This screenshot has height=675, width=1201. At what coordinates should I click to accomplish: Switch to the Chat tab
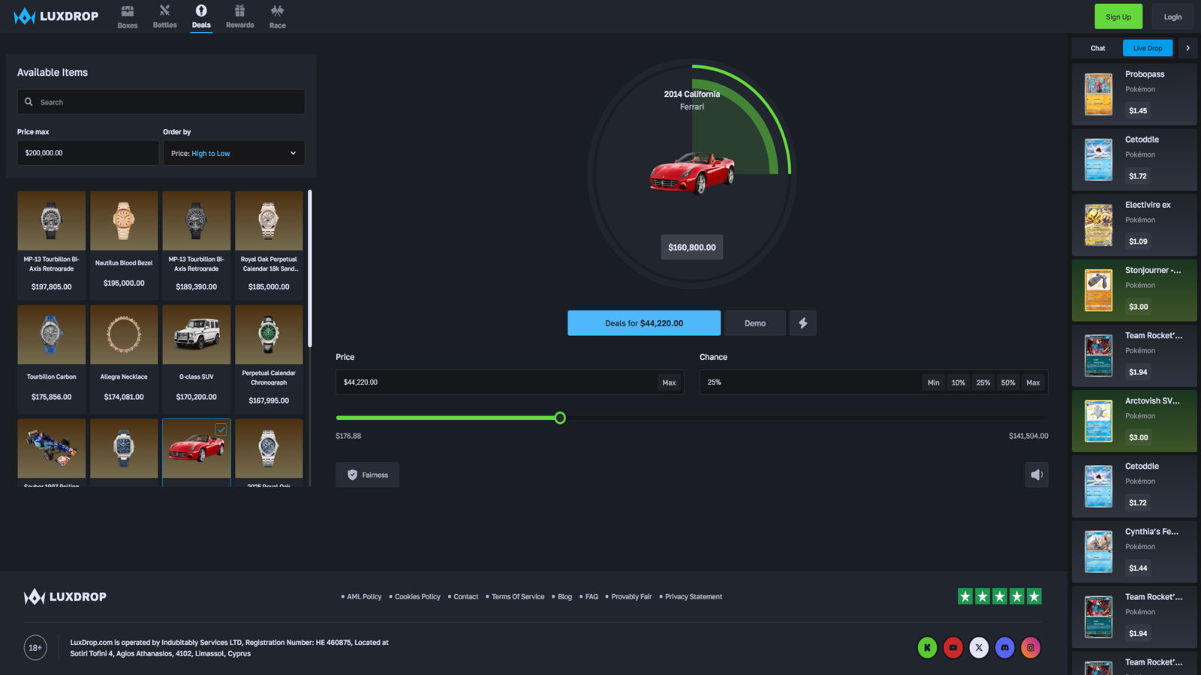(x=1097, y=48)
